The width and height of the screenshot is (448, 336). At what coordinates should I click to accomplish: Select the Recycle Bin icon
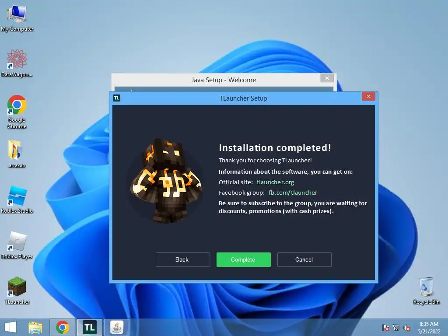tap(426, 290)
